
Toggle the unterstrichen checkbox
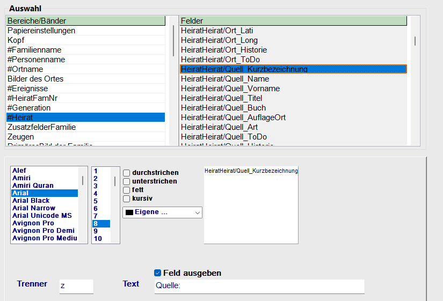click(127, 181)
